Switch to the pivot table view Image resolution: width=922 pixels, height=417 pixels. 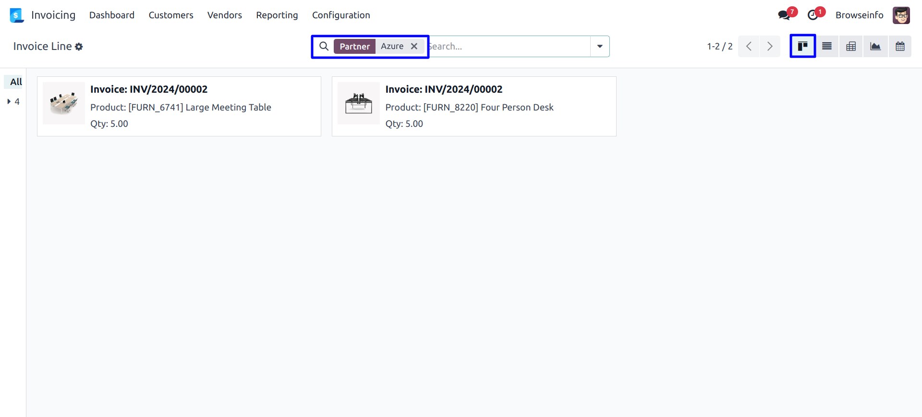click(851, 46)
